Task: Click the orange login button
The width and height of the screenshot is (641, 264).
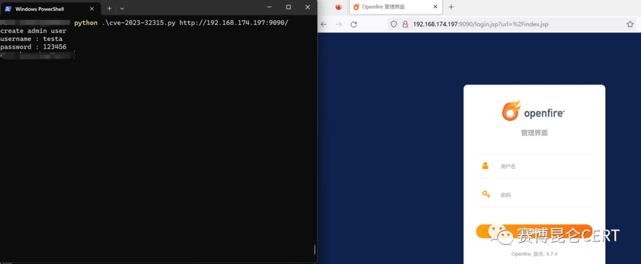Action: 534,231
